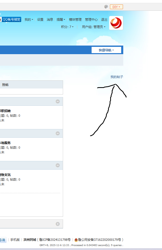Open the DIY dropdown button
The image size is (162, 250).
click(x=116, y=7)
